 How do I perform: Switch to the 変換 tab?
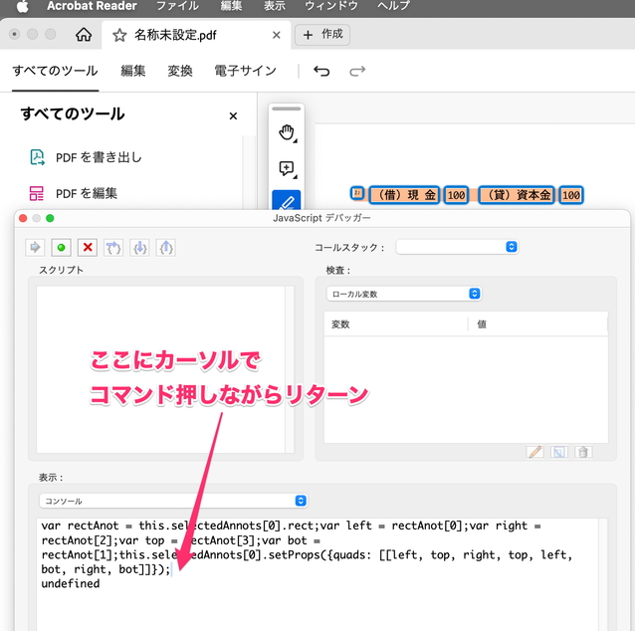click(180, 71)
